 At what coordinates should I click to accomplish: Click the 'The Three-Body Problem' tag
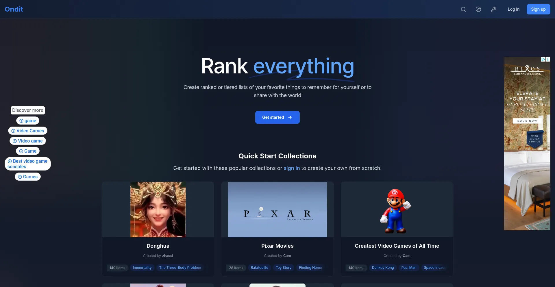(x=180, y=268)
